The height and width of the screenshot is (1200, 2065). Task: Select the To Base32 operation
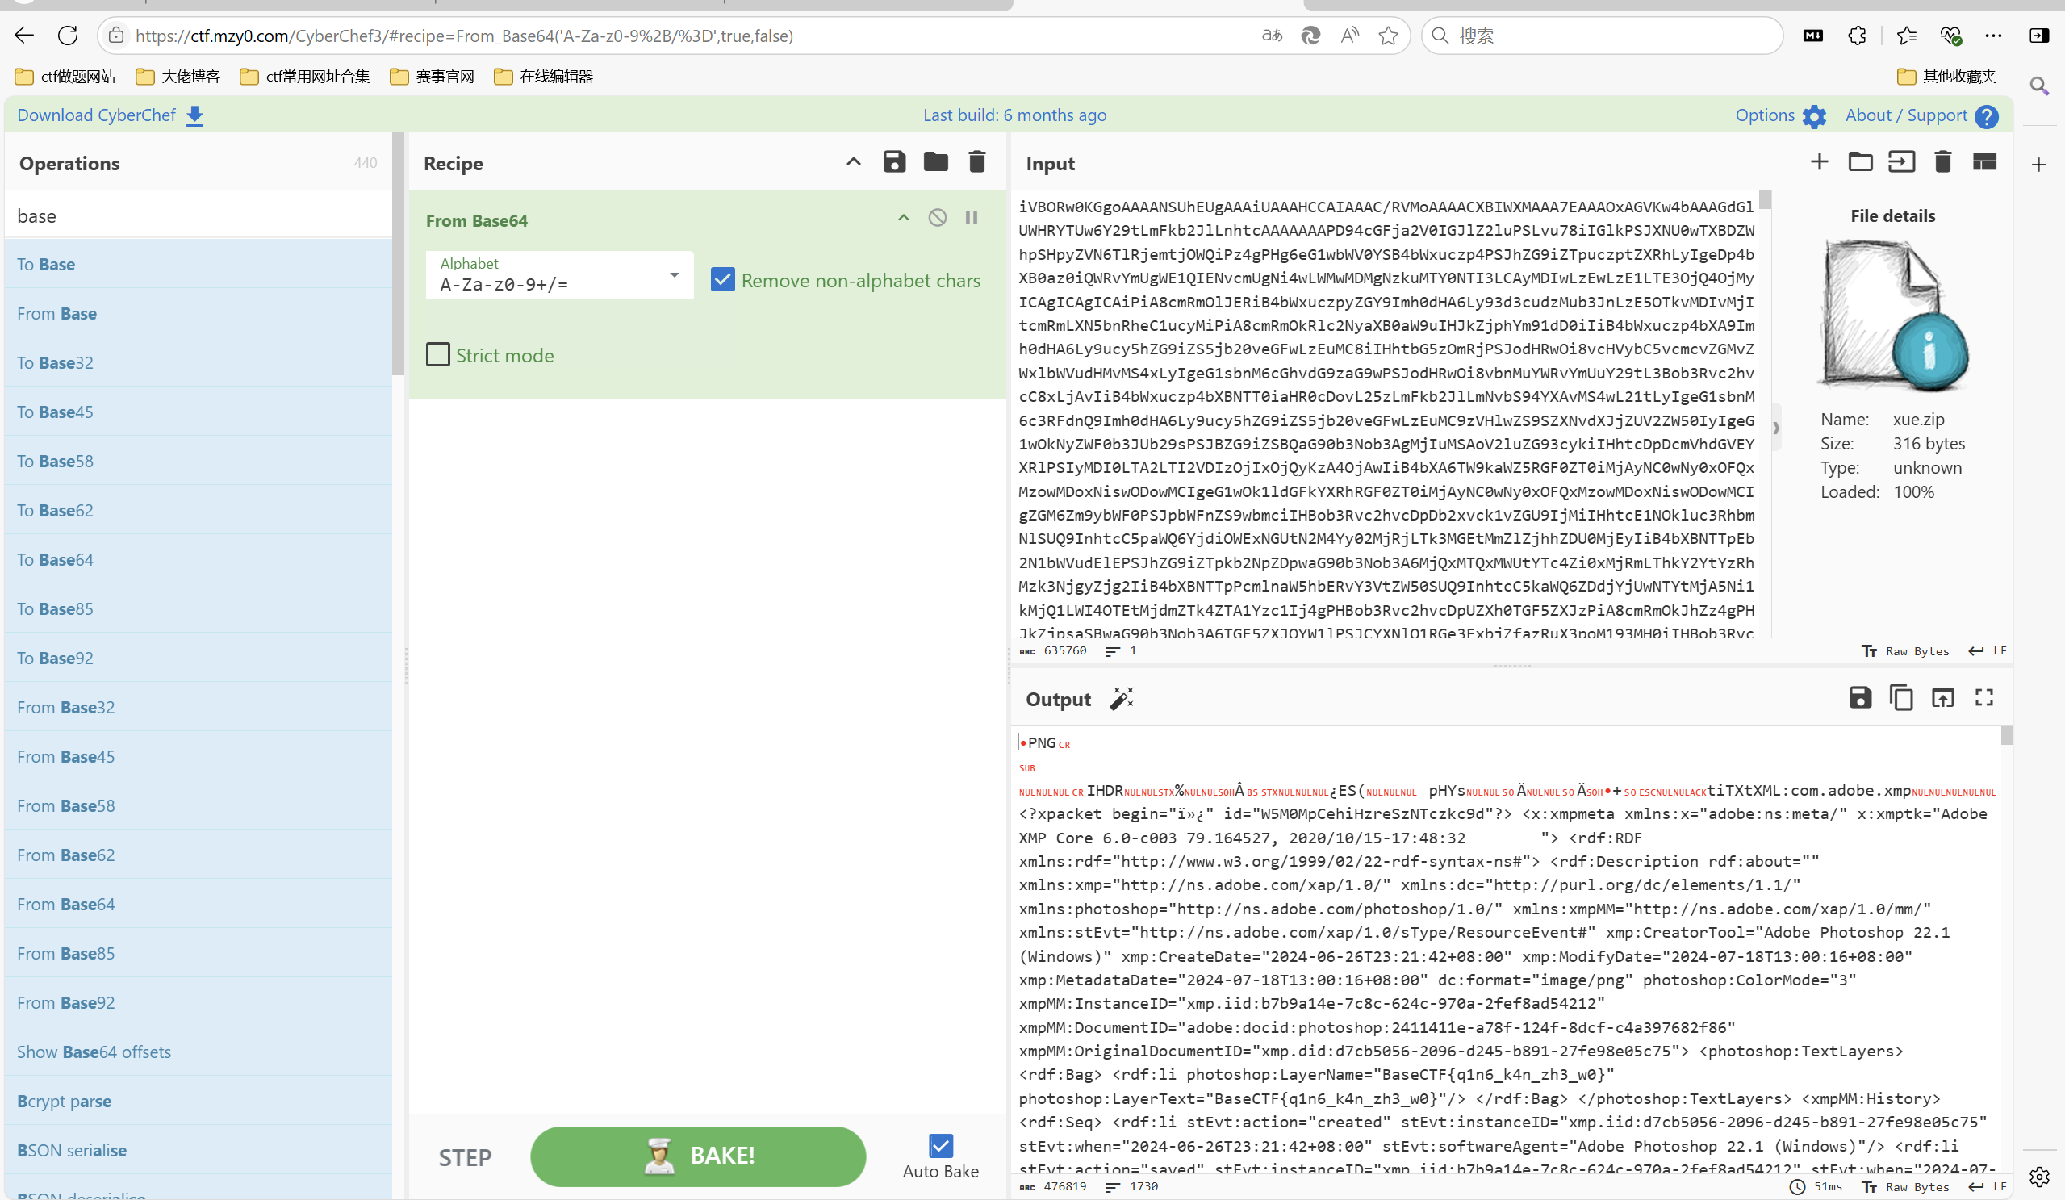(199, 362)
